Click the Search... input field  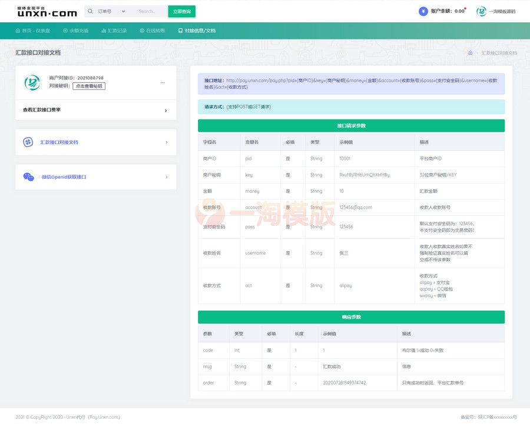(150, 11)
